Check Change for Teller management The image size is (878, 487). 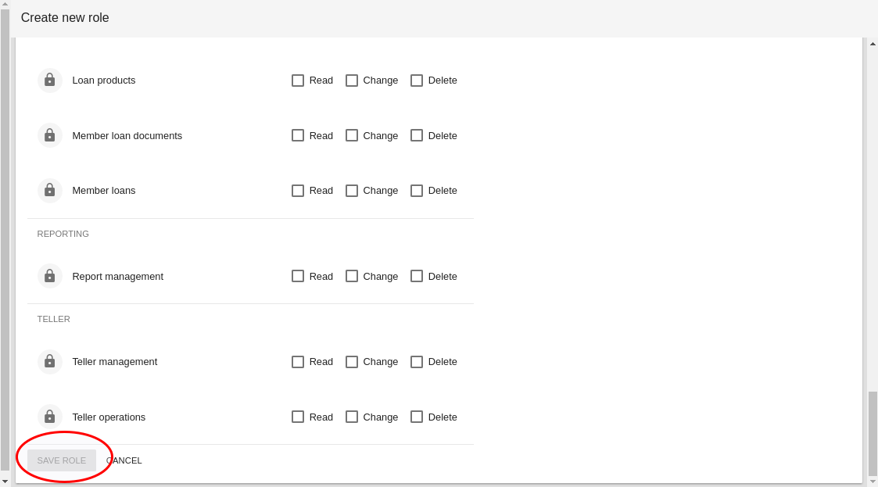coord(352,362)
